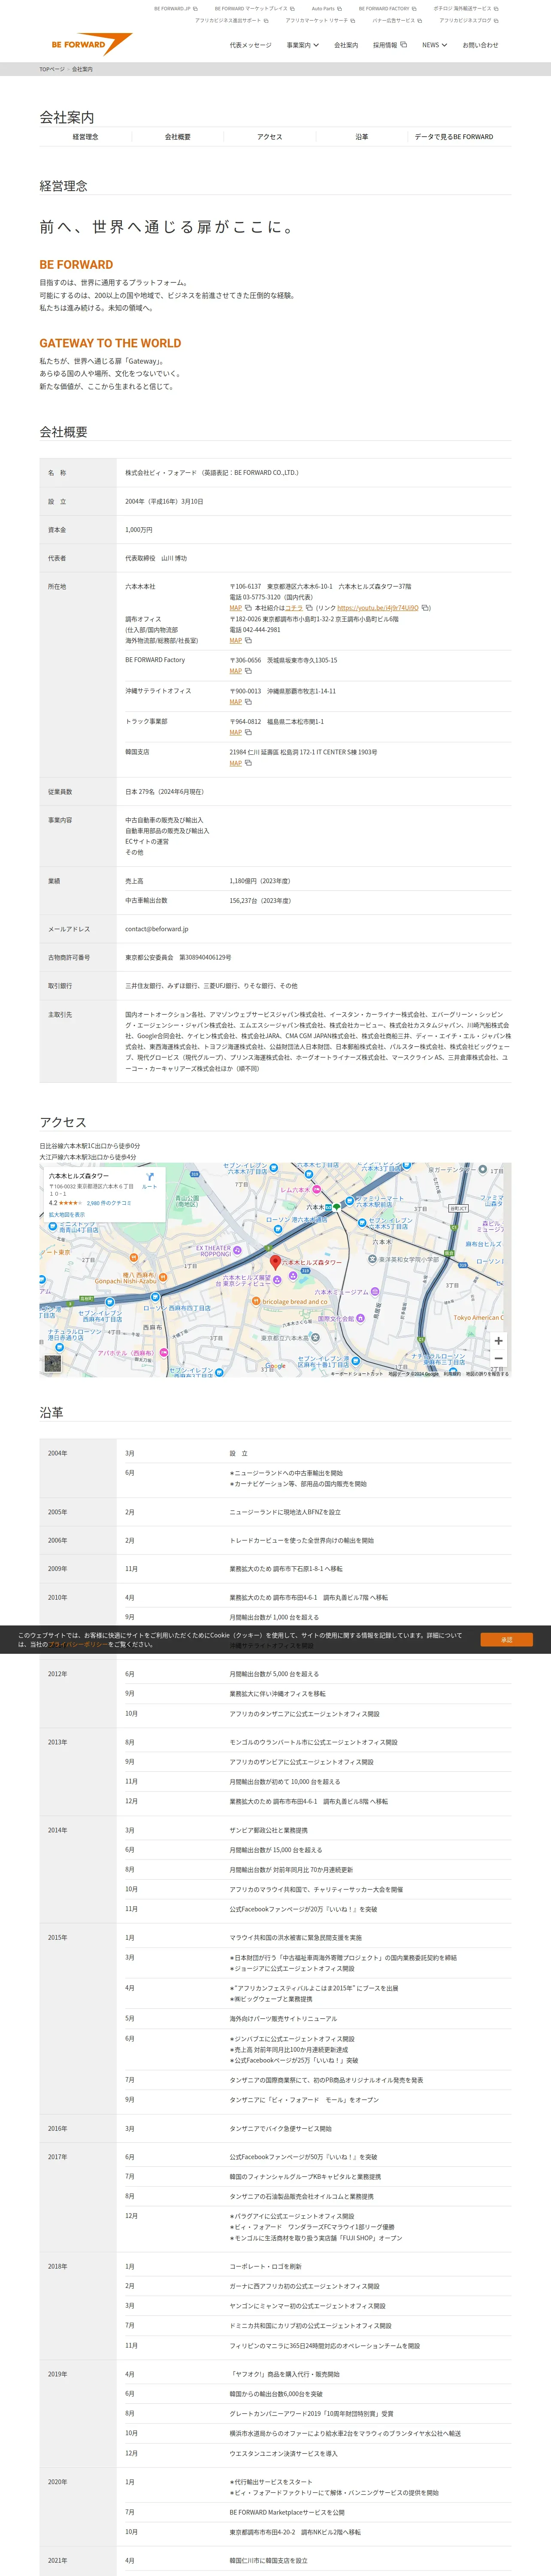Open the トラック事業部 MAP link

pos(236,732)
